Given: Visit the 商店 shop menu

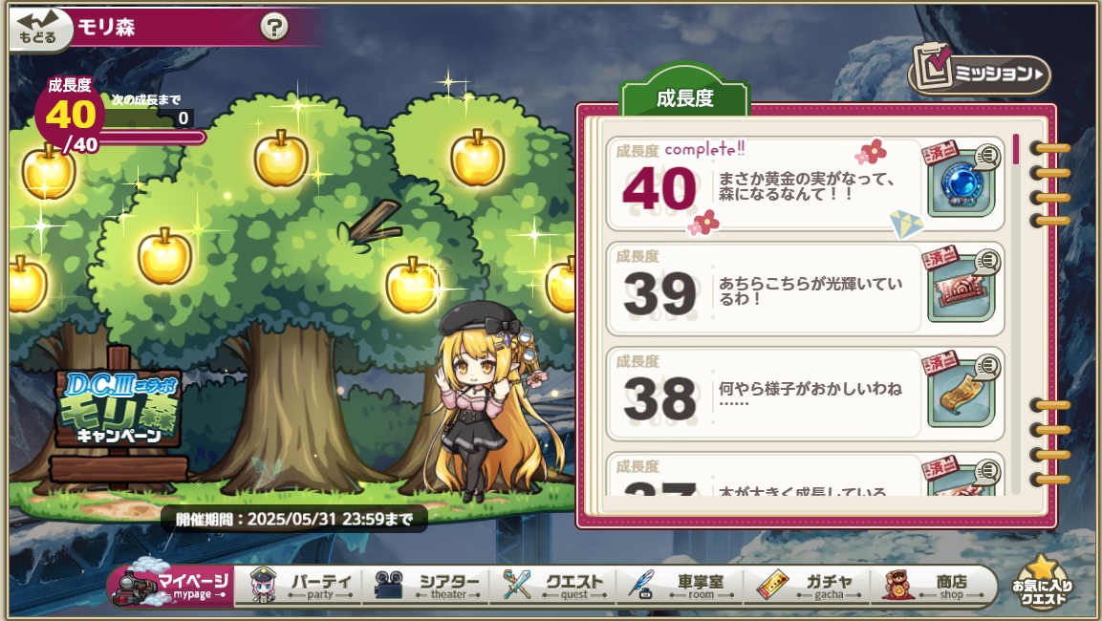Looking at the screenshot, I should pyautogui.click(x=931, y=585).
